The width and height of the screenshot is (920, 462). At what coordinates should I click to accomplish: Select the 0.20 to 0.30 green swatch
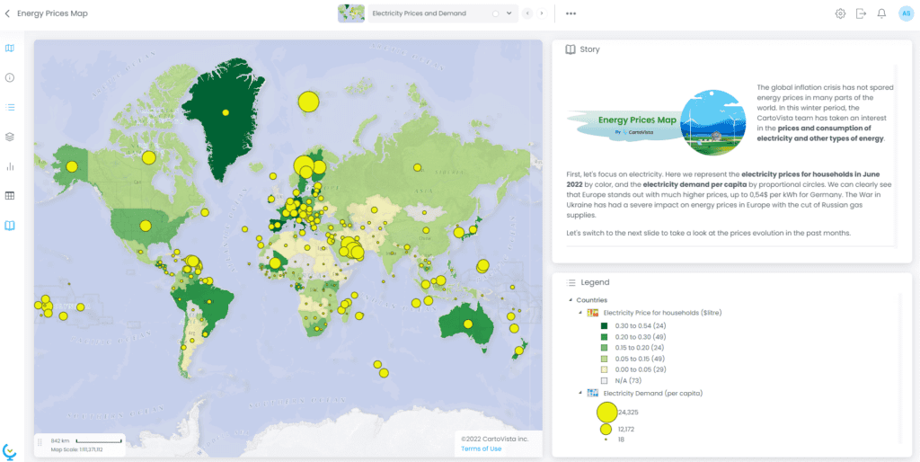pos(604,337)
